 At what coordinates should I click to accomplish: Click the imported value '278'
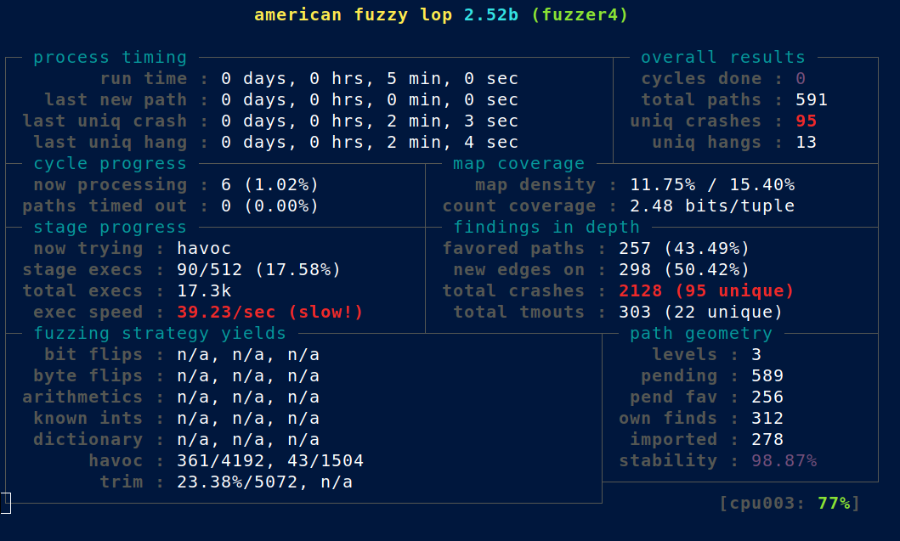tap(767, 439)
